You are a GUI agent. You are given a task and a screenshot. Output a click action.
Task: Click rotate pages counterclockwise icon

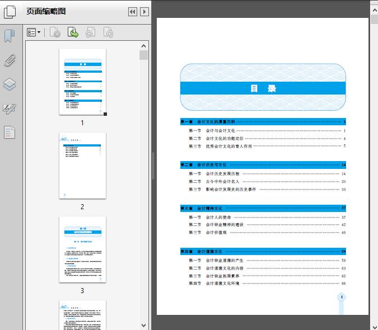[x=90, y=33]
